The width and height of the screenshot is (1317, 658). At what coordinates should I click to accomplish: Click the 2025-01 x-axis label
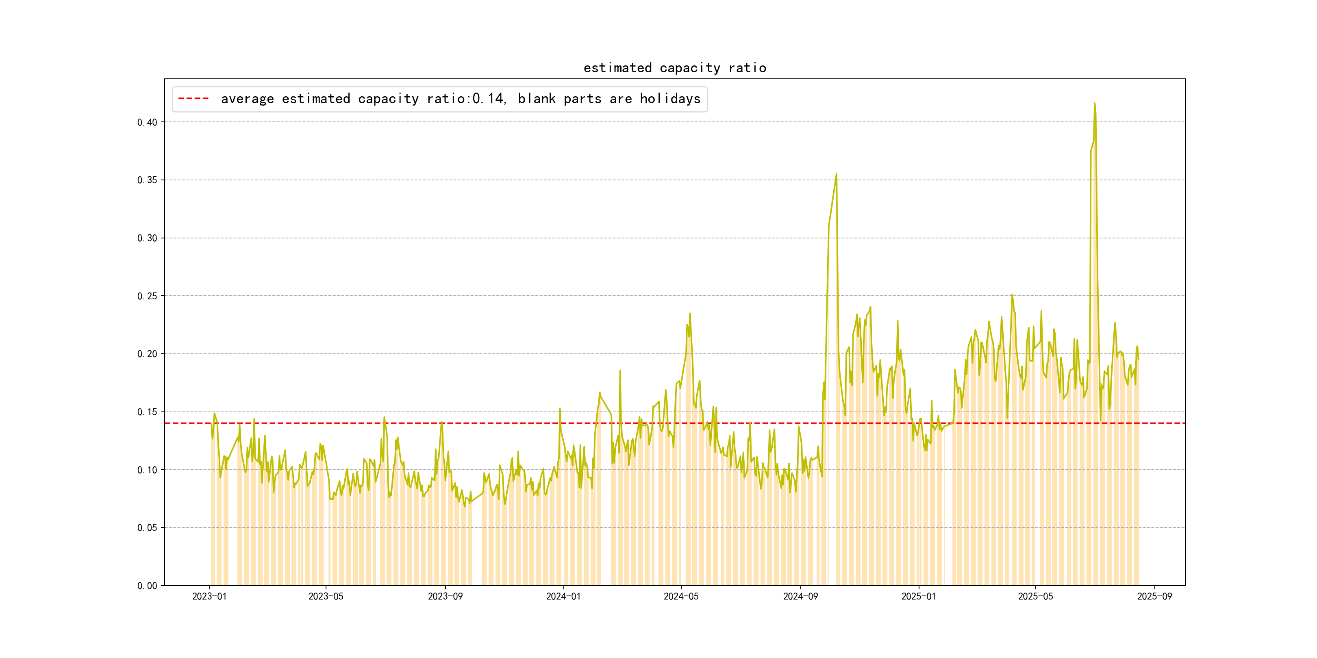[x=918, y=596]
